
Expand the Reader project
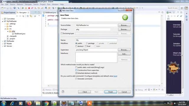[x=3, y=44]
